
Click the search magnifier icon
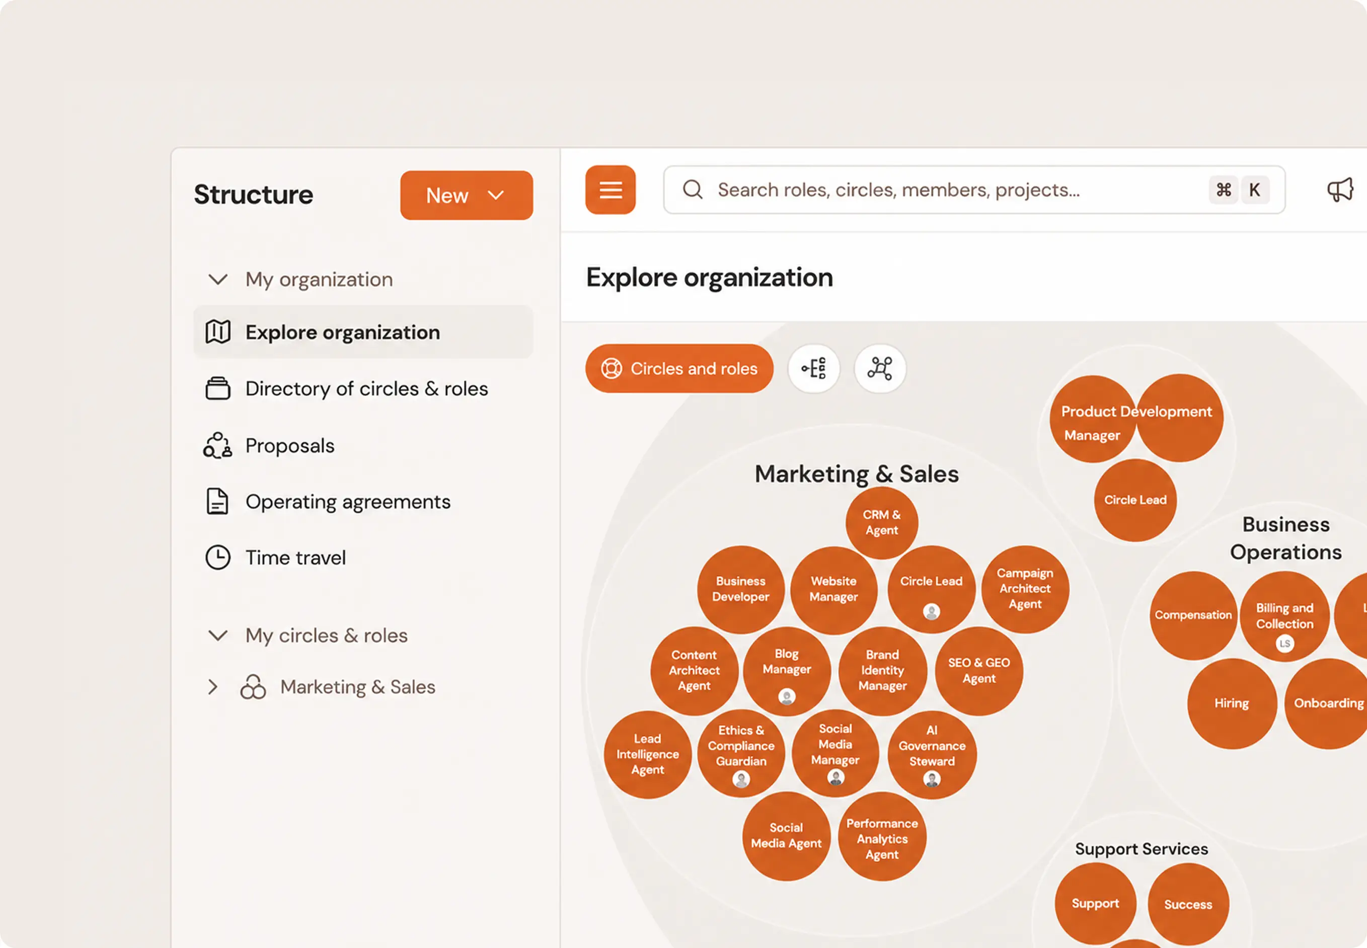(693, 190)
